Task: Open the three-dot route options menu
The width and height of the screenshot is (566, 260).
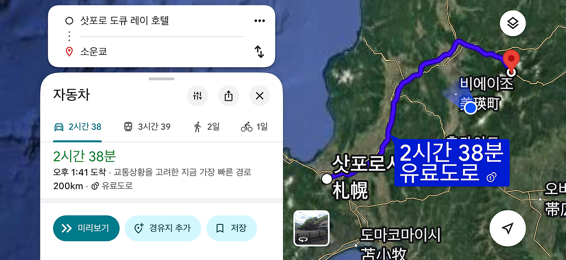Action: (x=259, y=21)
